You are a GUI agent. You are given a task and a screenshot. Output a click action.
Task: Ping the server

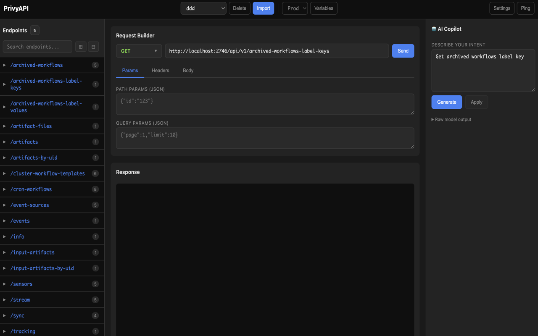[x=525, y=8]
